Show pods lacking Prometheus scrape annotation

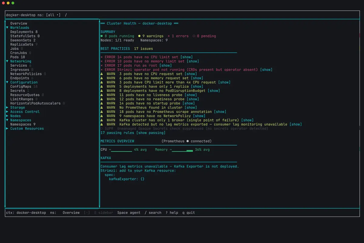tap(220, 112)
